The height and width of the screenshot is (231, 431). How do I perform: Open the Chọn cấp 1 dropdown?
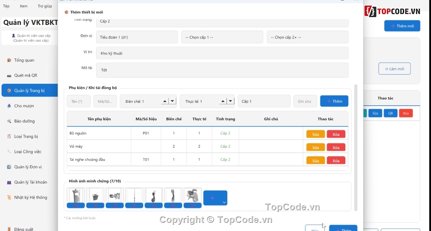click(x=222, y=37)
